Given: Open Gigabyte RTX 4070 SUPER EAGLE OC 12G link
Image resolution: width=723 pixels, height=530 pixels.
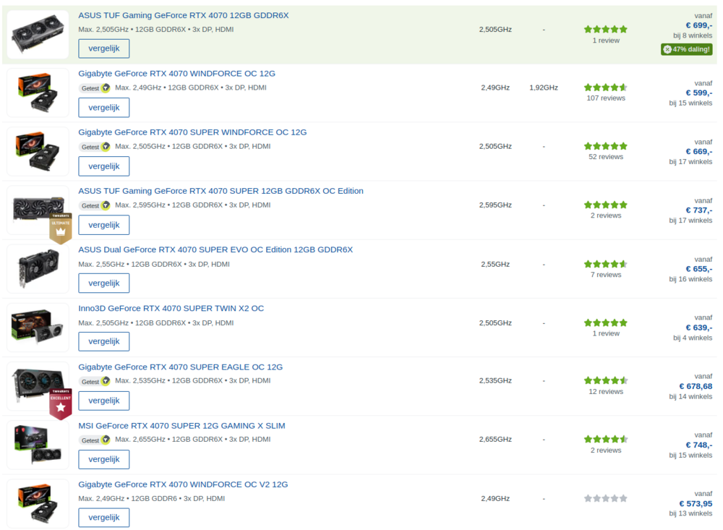Looking at the screenshot, I should point(180,367).
